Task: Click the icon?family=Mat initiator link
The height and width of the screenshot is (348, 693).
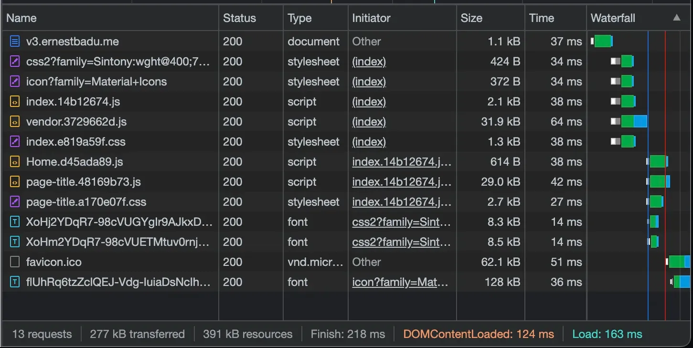Action: pos(401,282)
